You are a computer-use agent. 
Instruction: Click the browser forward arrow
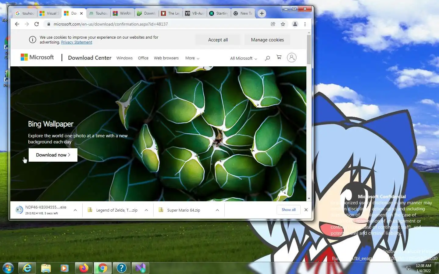coord(27,24)
